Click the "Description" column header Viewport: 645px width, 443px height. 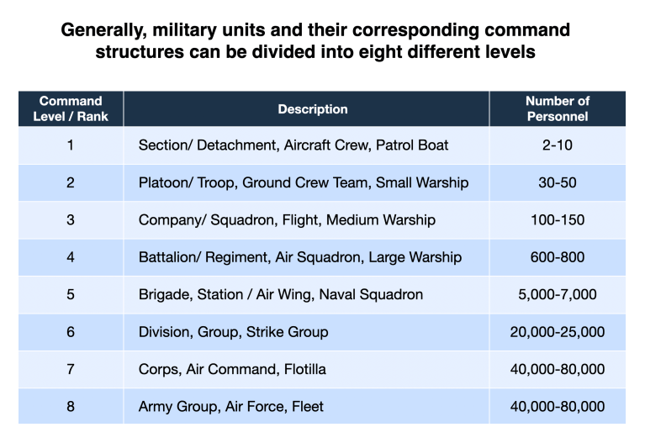[312, 109]
